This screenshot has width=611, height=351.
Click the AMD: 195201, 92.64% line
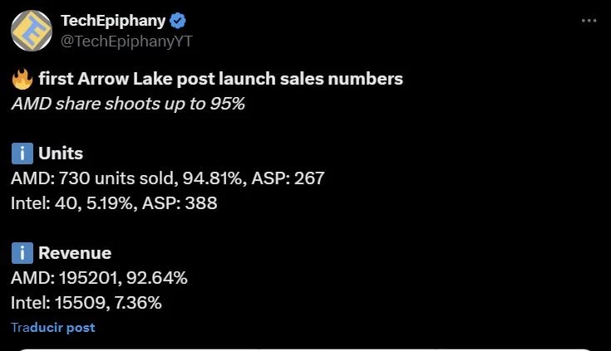pyautogui.click(x=100, y=278)
